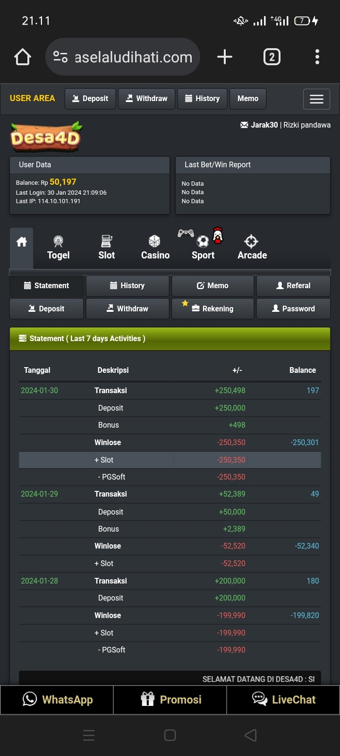Tap the browser home icon
Screen dimensions: 340x756
pyautogui.click(x=23, y=57)
